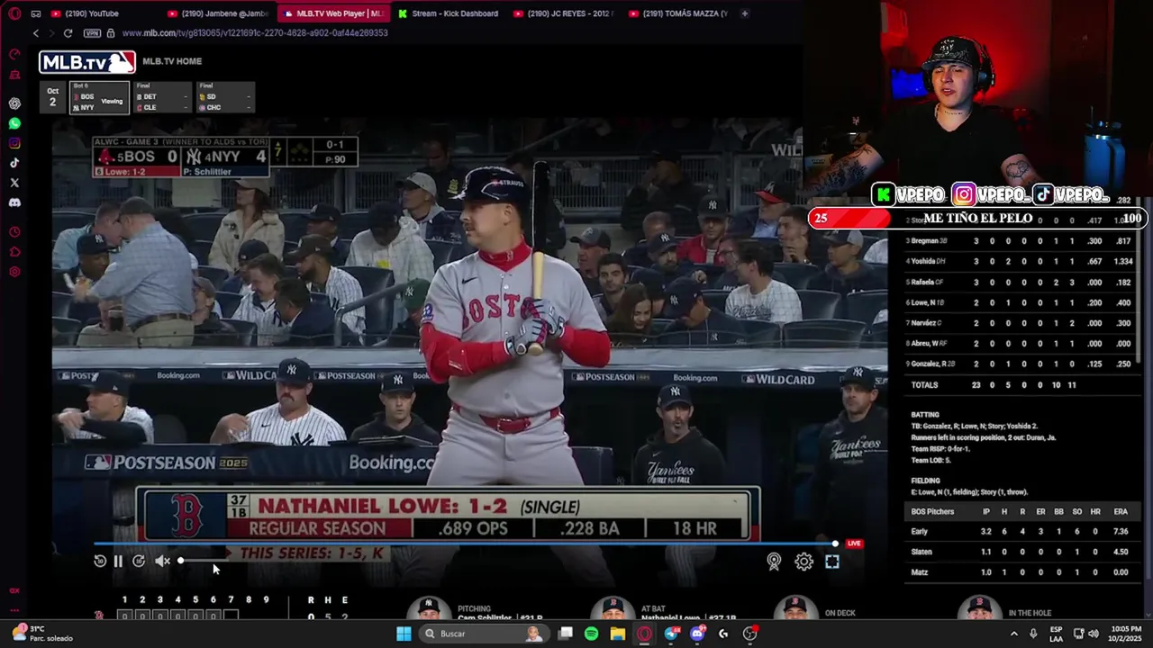Open the broadcast feed selection icon

point(774,562)
